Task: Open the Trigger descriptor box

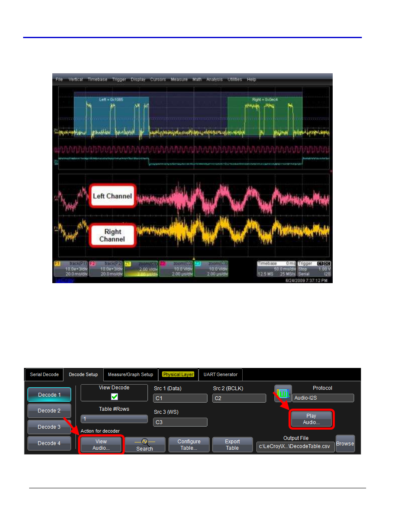Action: click(x=314, y=269)
